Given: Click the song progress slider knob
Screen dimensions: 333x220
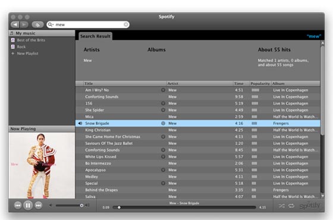Looking at the screenshot, I should (119, 208).
